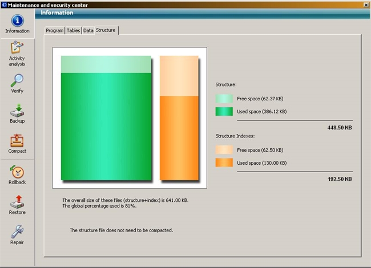Select the Structure tab

[107, 30]
